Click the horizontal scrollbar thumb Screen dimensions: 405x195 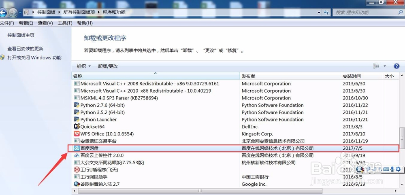(x=200, y=191)
